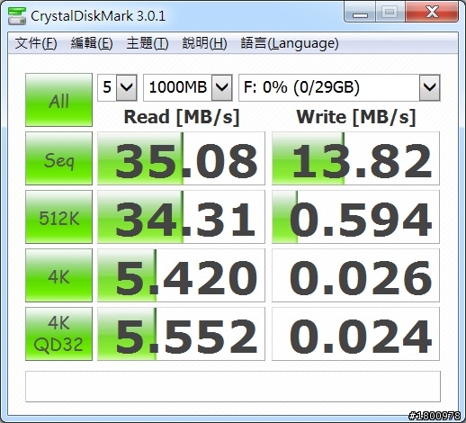The image size is (466, 423).
Task: Start the Seq benchmark test
Action: click(x=58, y=158)
